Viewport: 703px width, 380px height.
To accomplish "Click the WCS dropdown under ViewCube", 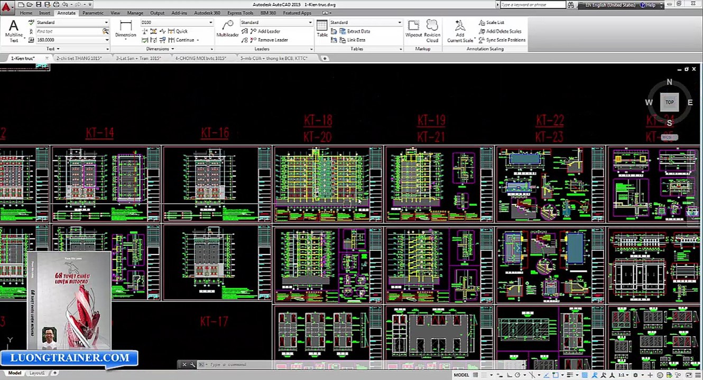I will [669, 137].
